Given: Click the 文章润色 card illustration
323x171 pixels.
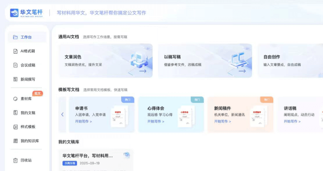Looking at the screenshot, I should (x=139, y=59).
